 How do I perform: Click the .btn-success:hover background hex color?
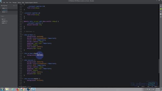(x=40, y=80)
